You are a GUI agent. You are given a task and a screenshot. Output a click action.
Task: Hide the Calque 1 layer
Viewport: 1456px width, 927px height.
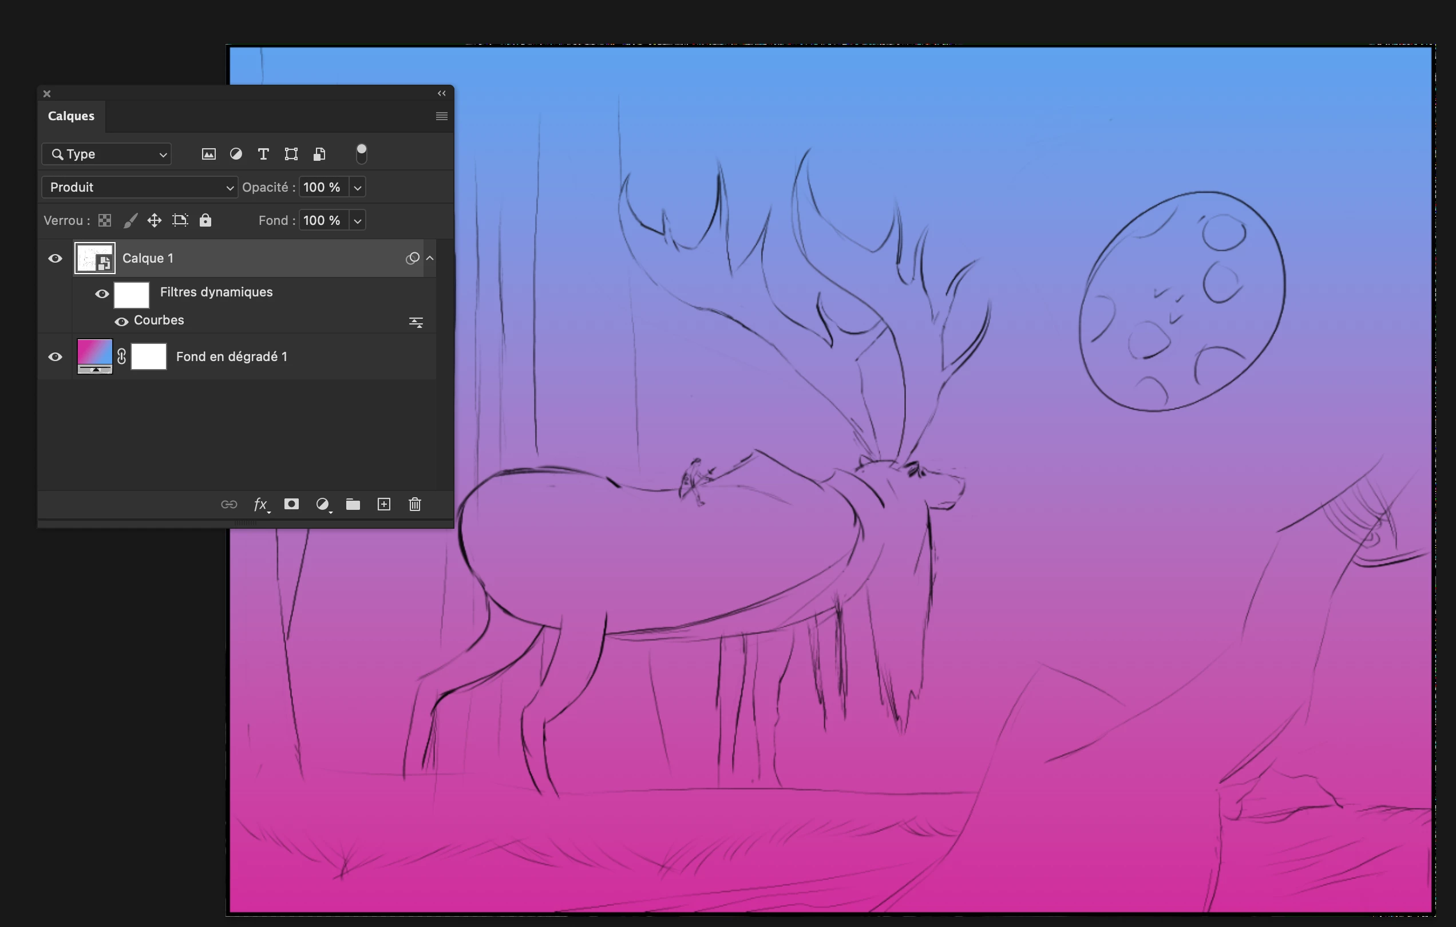55,259
